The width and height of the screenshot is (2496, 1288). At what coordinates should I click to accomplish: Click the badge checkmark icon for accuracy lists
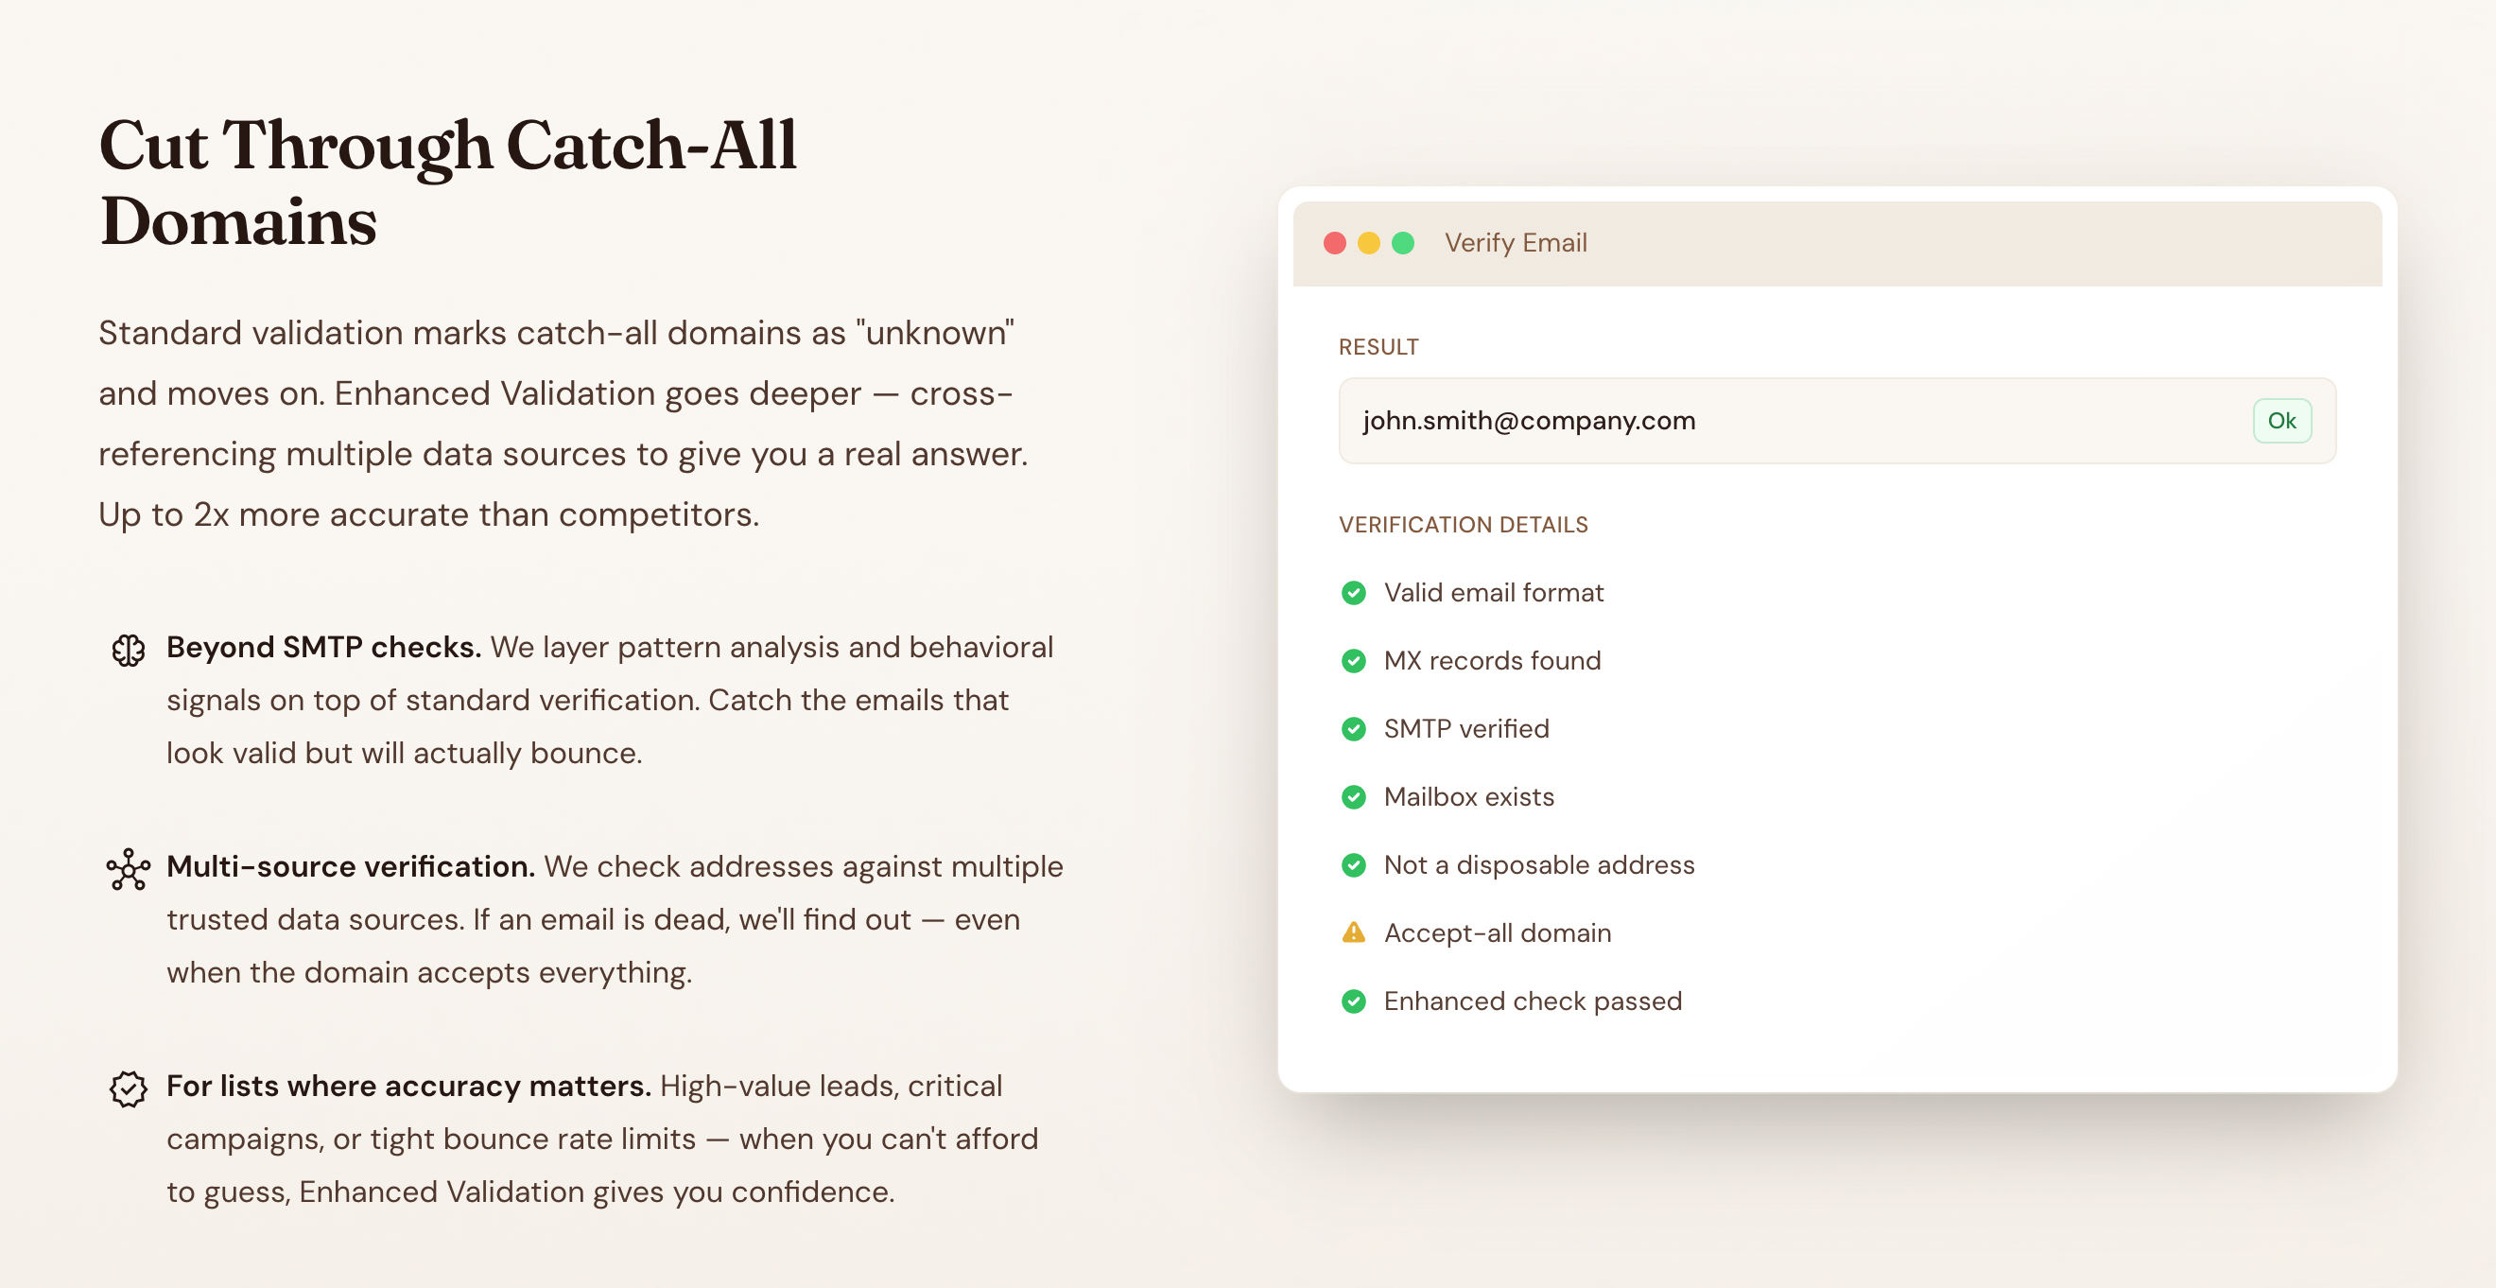tap(128, 1088)
